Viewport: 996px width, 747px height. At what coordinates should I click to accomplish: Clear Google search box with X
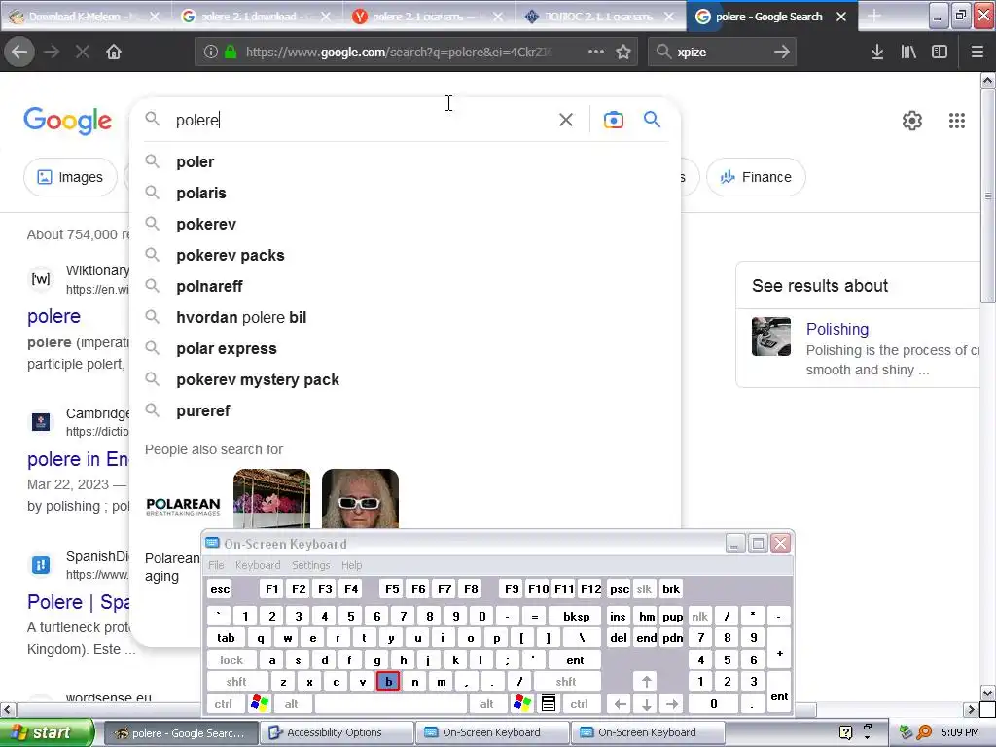pos(566,120)
